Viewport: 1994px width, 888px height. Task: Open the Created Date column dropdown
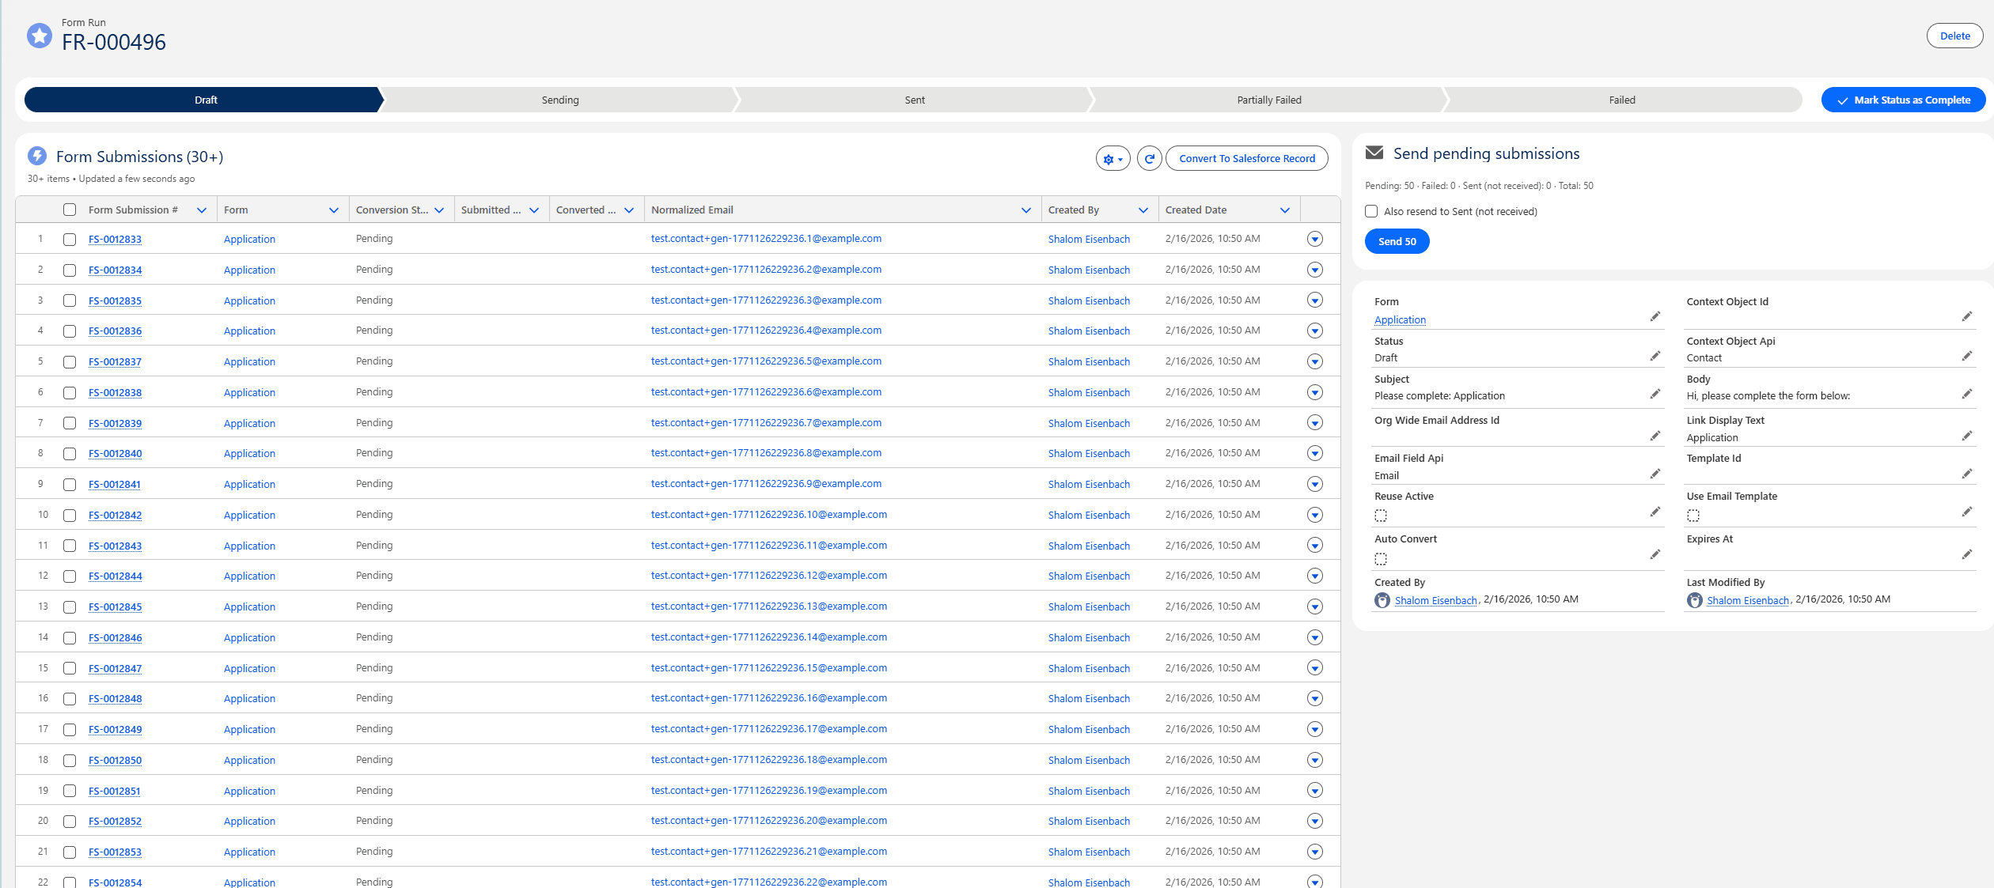pyautogui.click(x=1285, y=210)
